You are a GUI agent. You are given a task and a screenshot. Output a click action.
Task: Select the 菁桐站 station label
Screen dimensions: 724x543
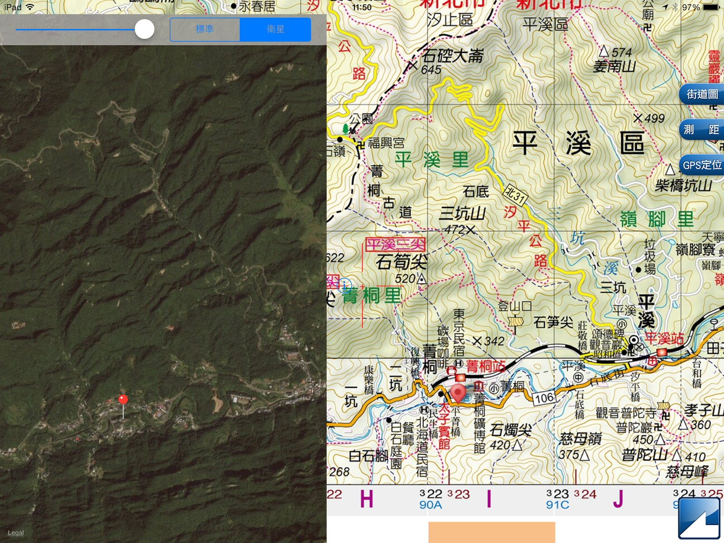(x=486, y=366)
